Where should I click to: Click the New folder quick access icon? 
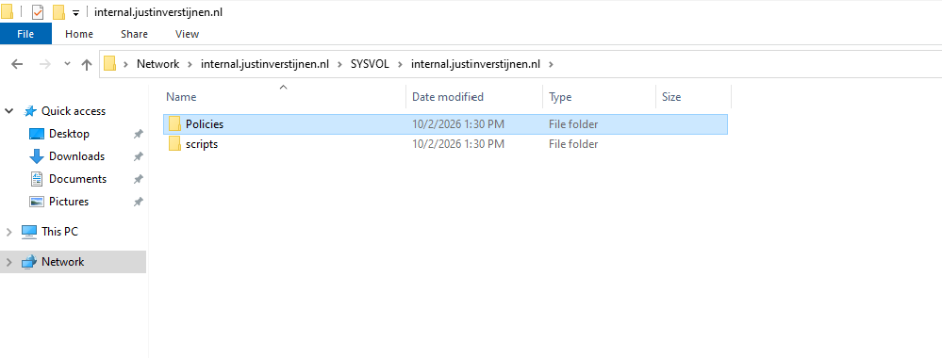coord(58,11)
